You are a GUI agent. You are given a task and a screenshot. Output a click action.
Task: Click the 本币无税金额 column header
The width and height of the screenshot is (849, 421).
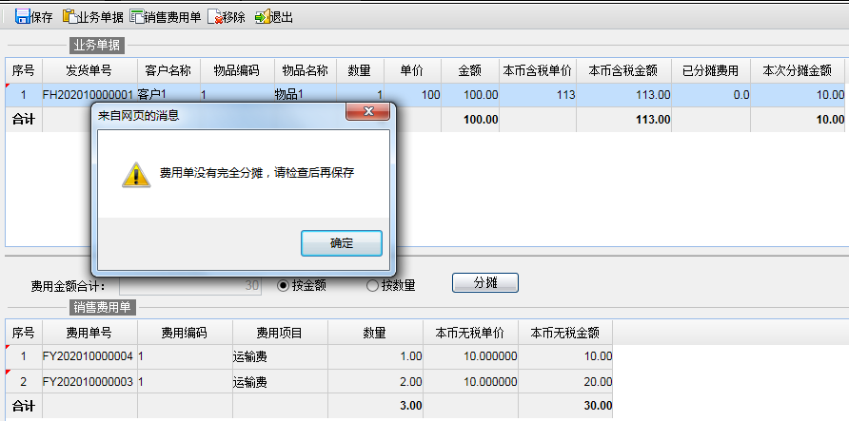point(564,333)
